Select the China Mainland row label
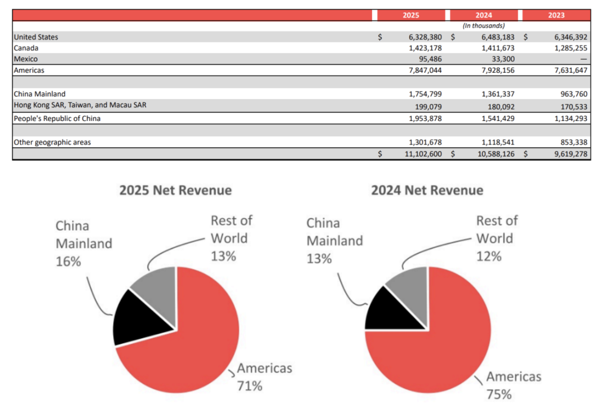Screen dimensions: 605x415 39,94
